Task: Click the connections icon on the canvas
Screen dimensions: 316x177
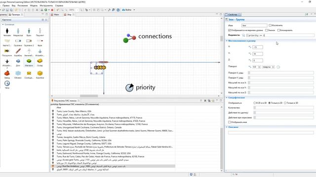Action: pyautogui.click(x=129, y=38)
